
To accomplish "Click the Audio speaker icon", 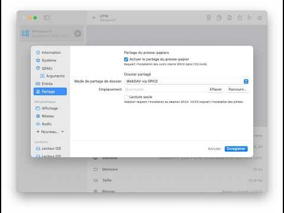I will click(38, 124).
